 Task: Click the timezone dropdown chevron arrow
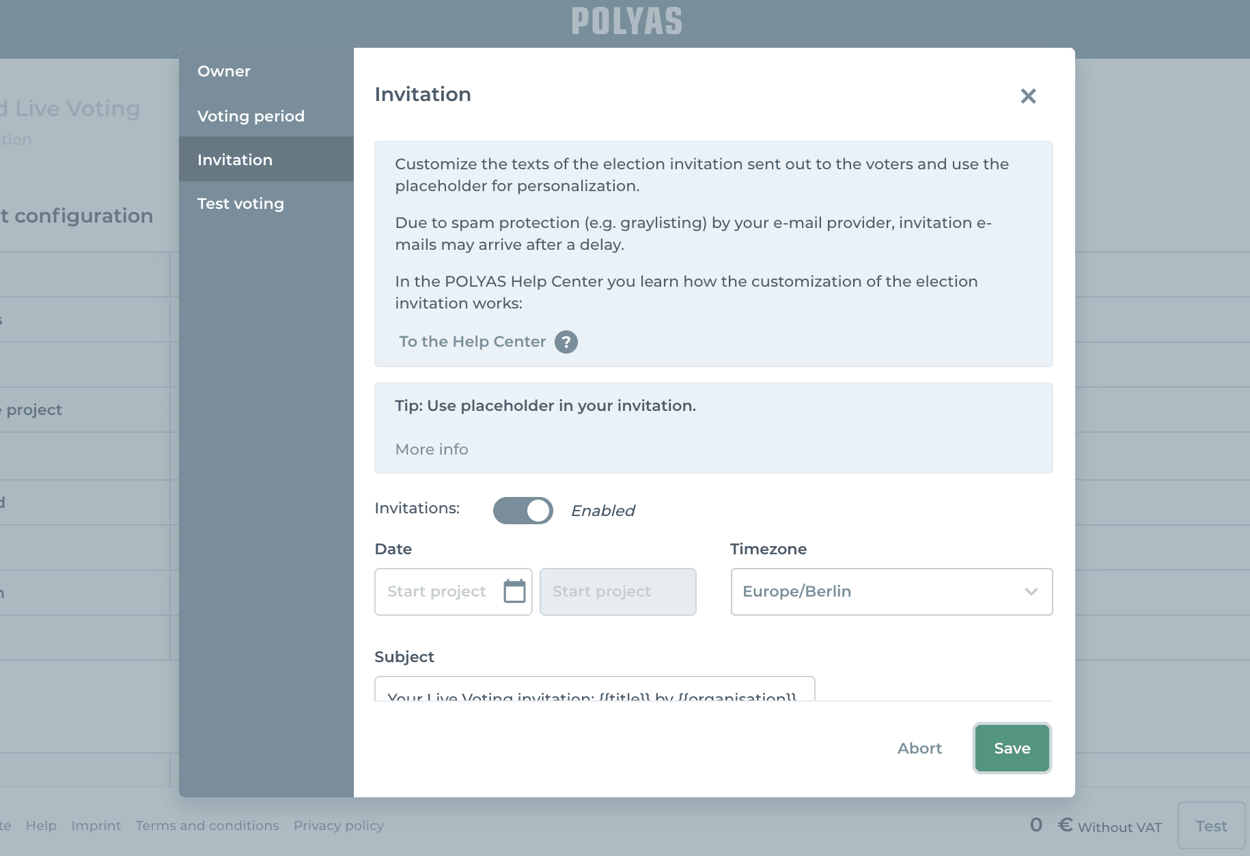(x=1031, y=592)
